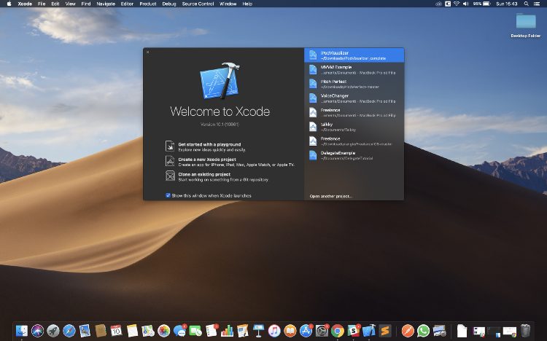
Task: Open FaceTime app in the Dock
Action: (195, 331)
